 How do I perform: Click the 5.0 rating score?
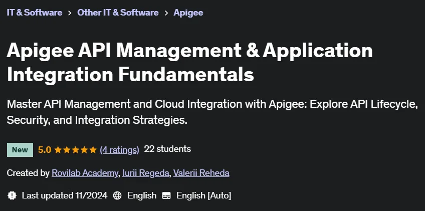coord(45,150)
